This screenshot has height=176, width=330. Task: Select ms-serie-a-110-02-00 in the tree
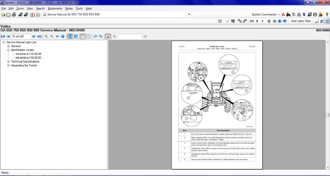pyautogui.click(x=28, y=54)
